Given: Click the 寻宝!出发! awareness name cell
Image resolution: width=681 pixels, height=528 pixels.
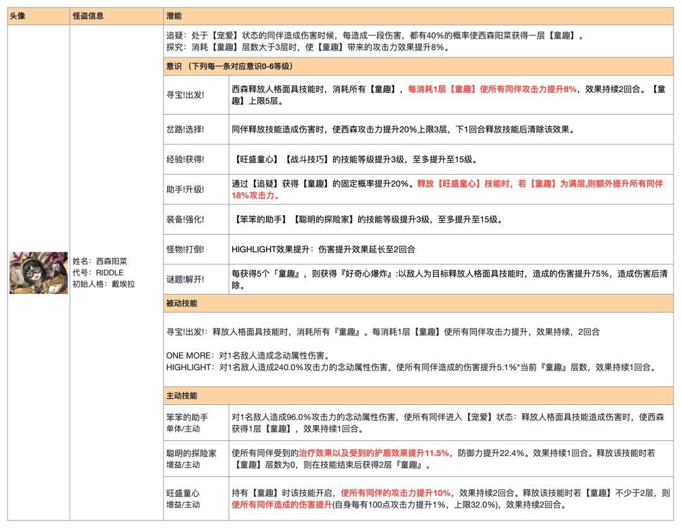Looking at the screenshot, I should pos(196,95).
